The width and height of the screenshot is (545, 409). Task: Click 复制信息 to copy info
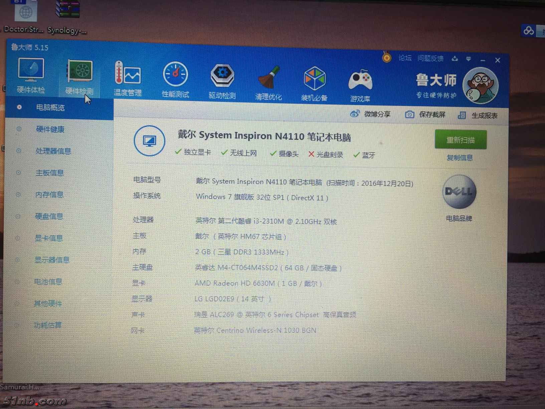click(x=460, y=158)
